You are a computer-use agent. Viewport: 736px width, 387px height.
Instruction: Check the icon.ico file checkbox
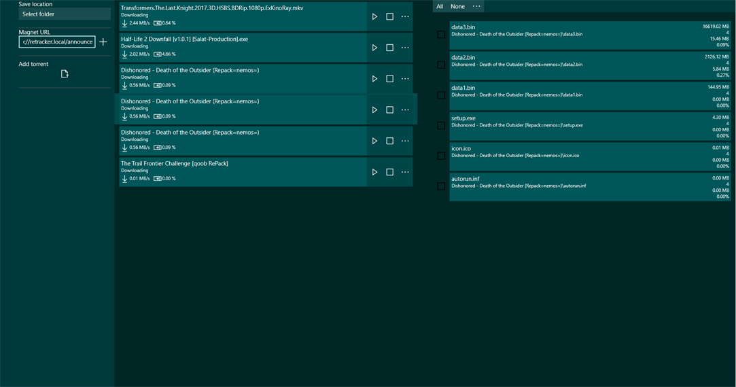441,156
